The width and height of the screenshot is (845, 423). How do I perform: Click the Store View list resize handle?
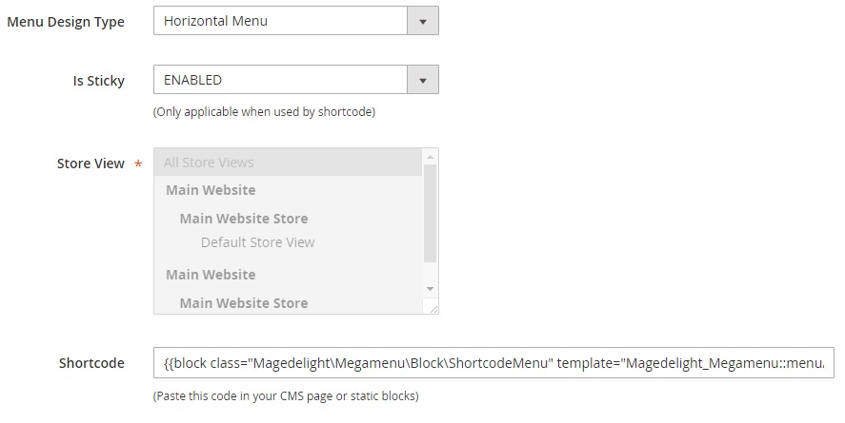coord(433,308)
